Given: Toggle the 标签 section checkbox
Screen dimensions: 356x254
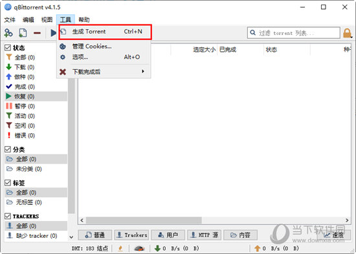Looking at the screenshot, I should coord(8,183).
